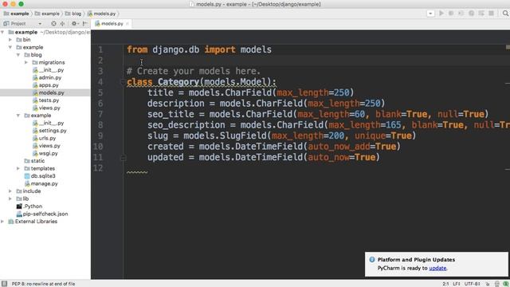
Task: Collapse the root example project node
Action: coord(2,32)
